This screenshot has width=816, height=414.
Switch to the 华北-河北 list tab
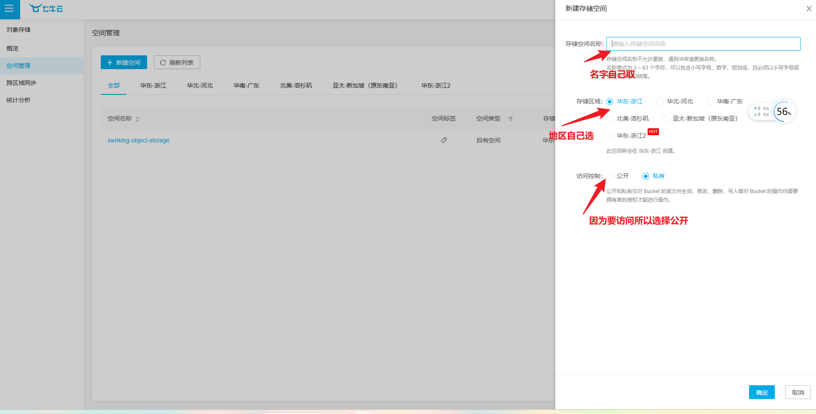200,85
